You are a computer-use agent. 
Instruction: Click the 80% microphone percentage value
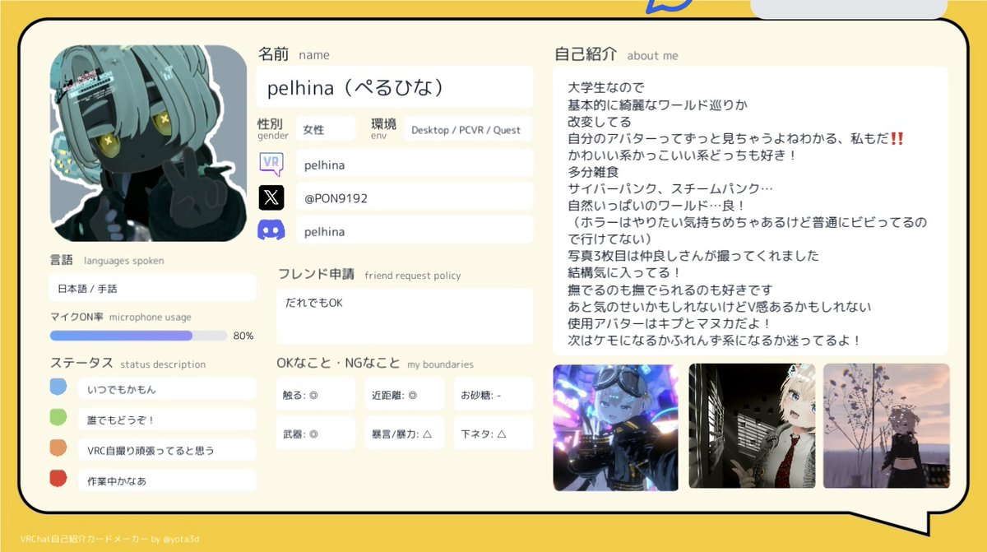(243, 336)
